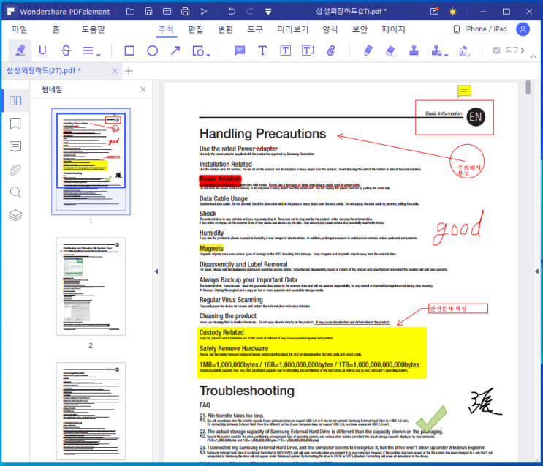Attach a file with paperclip tool

tap(331, 50)
